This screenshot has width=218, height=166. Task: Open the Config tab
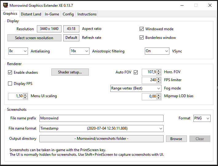[68, 14]
